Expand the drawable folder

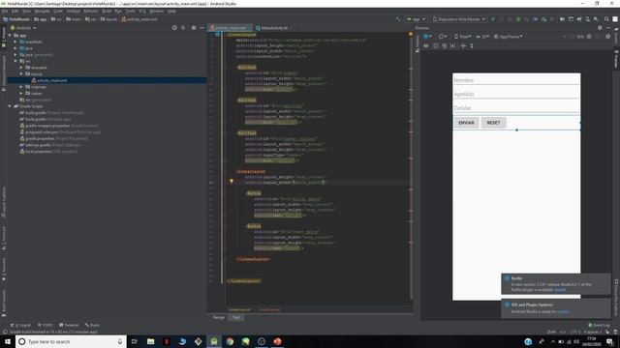[21, 68]
